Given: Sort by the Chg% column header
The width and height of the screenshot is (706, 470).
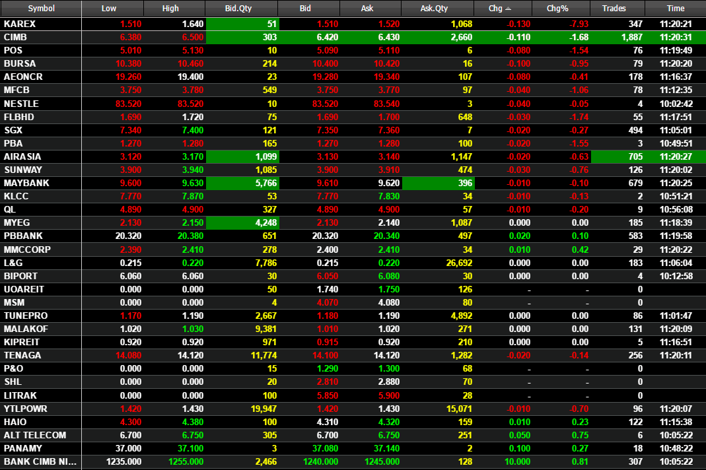Looking at the screenshot, I should click(557, 8).
